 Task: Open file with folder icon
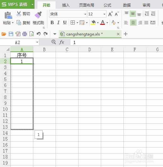click(4, 34)
